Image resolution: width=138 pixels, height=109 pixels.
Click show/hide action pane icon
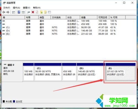click(x=23, y=12)
